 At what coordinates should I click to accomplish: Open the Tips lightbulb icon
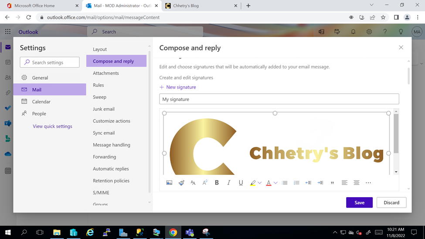pos(401,32)
